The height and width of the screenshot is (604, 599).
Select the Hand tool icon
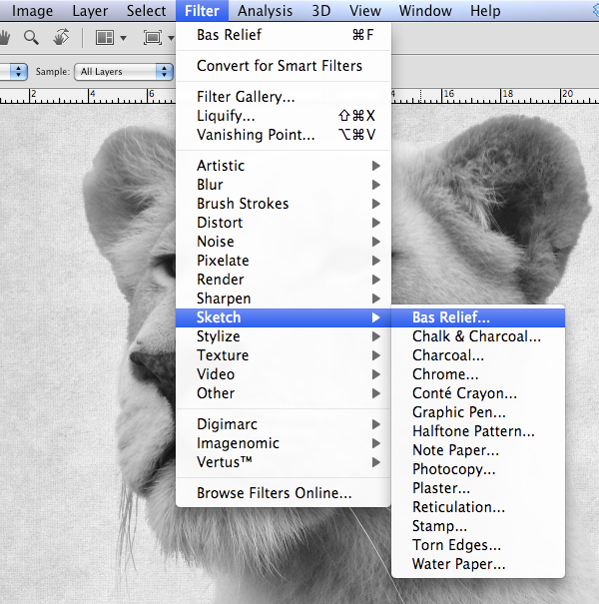tap(4, 38)
